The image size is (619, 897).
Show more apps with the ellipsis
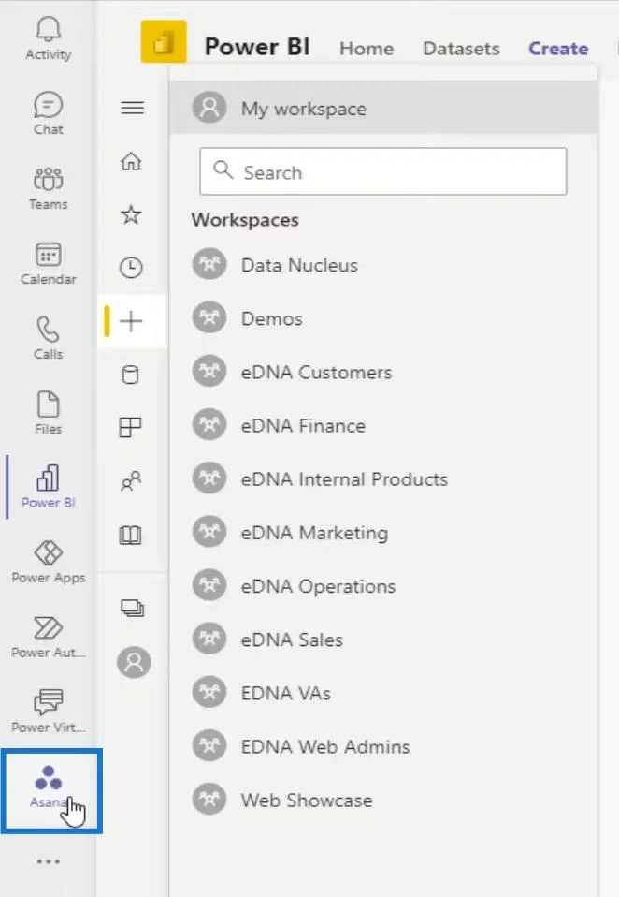[x=48, y=861]
